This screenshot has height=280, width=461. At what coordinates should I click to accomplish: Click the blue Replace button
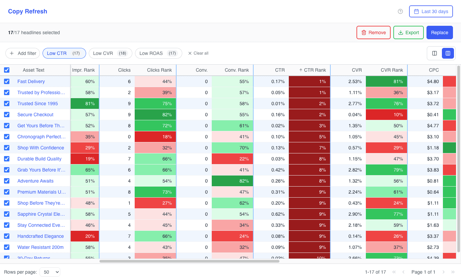pos(440,32)
